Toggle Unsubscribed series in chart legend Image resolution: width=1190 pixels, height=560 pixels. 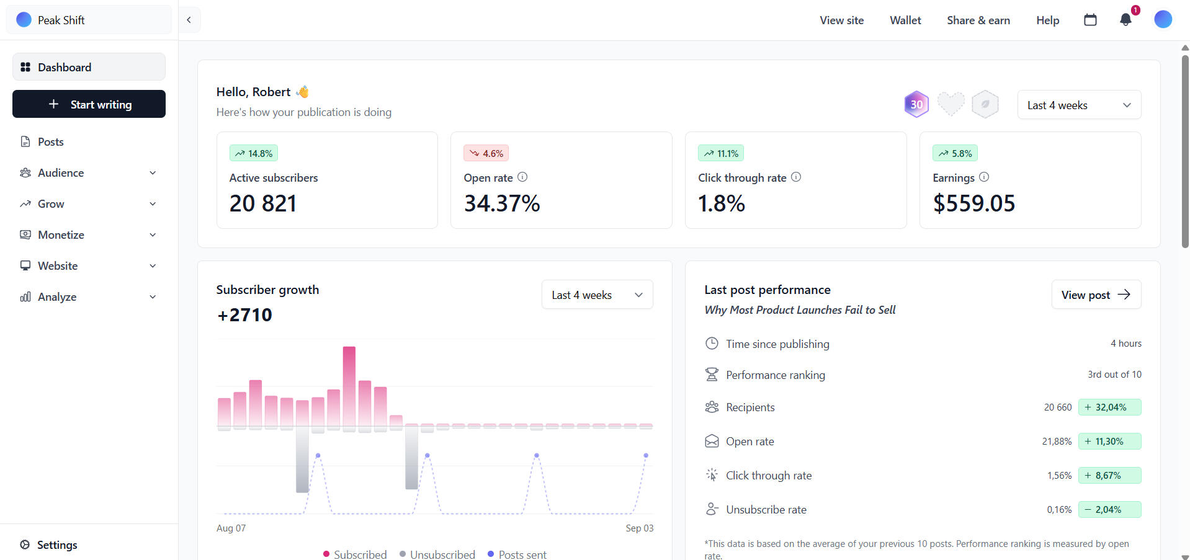pos(437,554)
